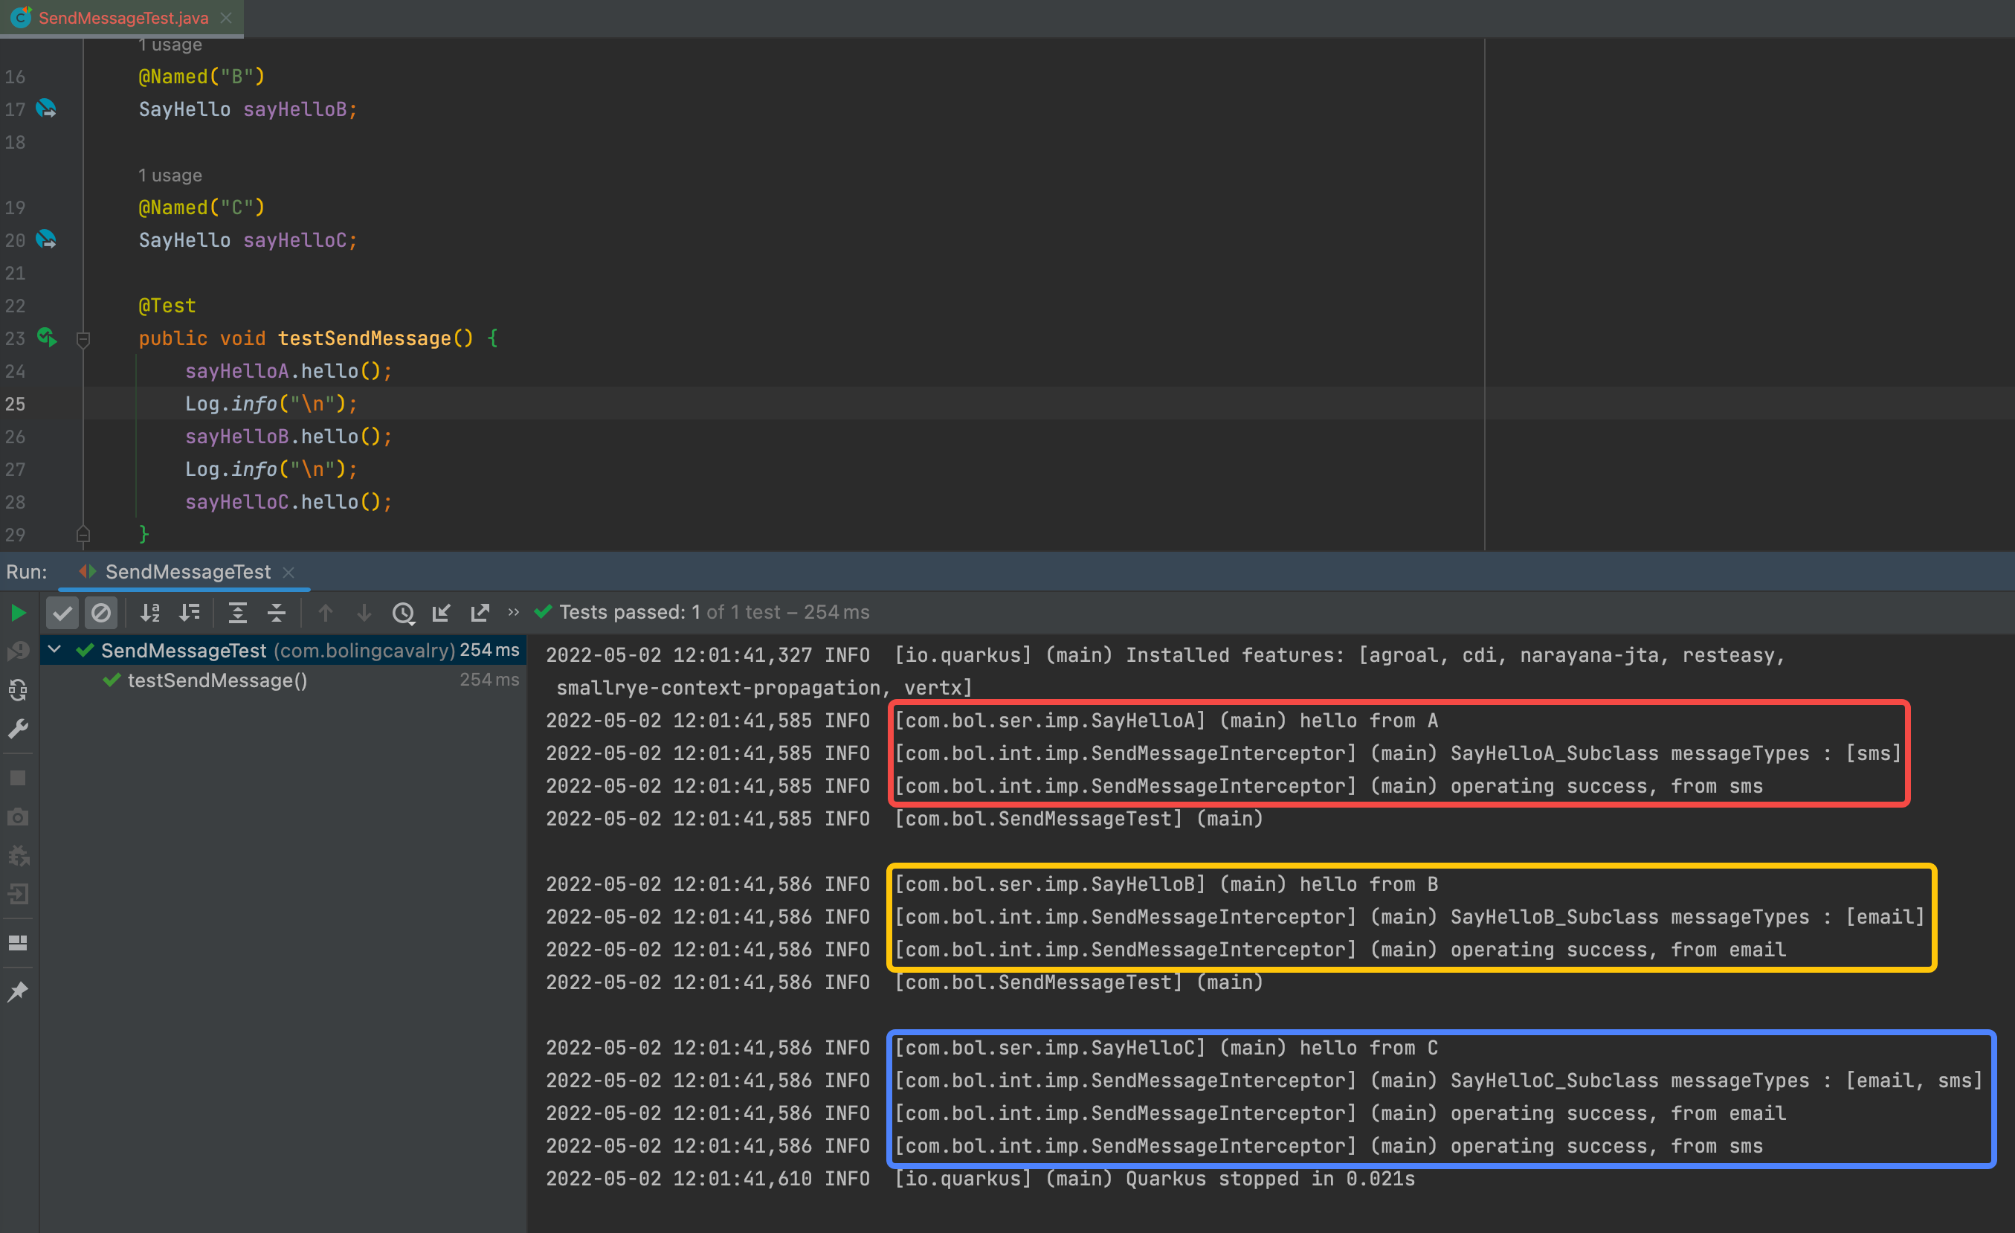Click the export test results icon
Viewport: 2015px width, 1233px height.
tap(480, 612)
